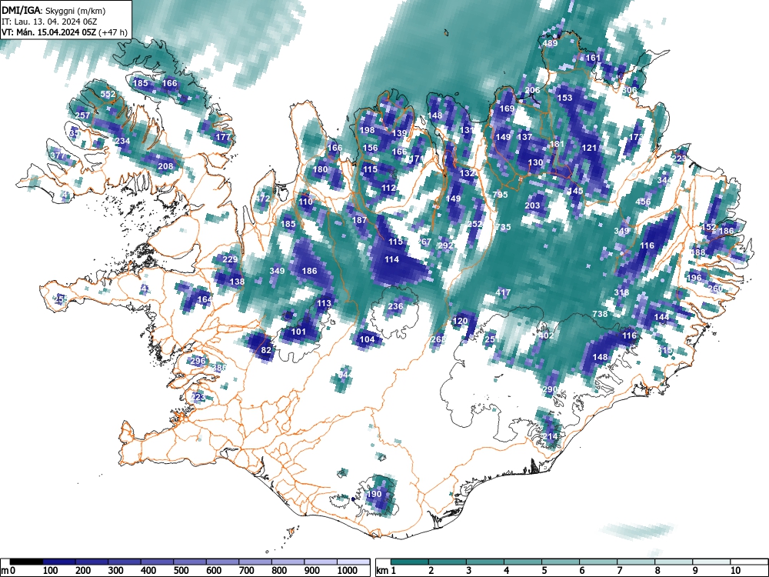Click the visibility value 236 on the map
This screenshot has height=577, width=769.
pyautogui.click(x=395, y=307)
